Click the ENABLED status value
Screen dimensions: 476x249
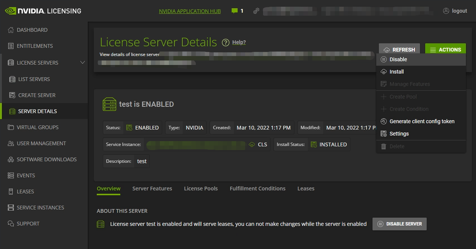pos(147,128)
